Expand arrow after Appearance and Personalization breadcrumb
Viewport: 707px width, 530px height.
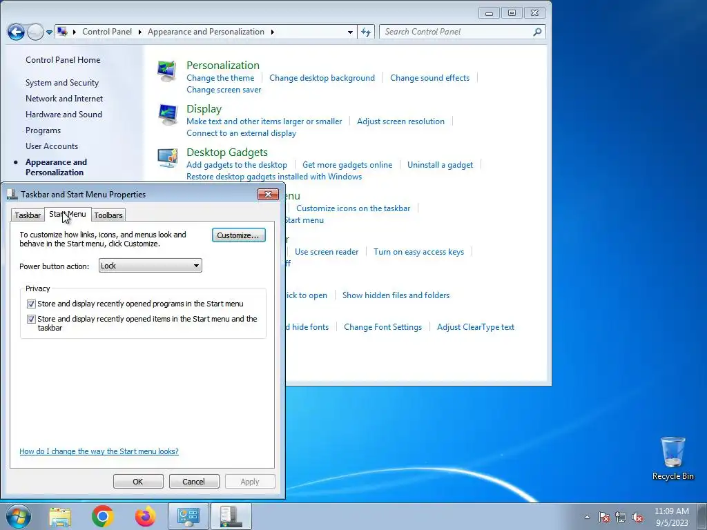click(x=272, y=32)
